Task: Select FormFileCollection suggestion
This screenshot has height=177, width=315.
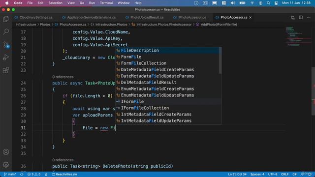Action: (x=167, y=63)
